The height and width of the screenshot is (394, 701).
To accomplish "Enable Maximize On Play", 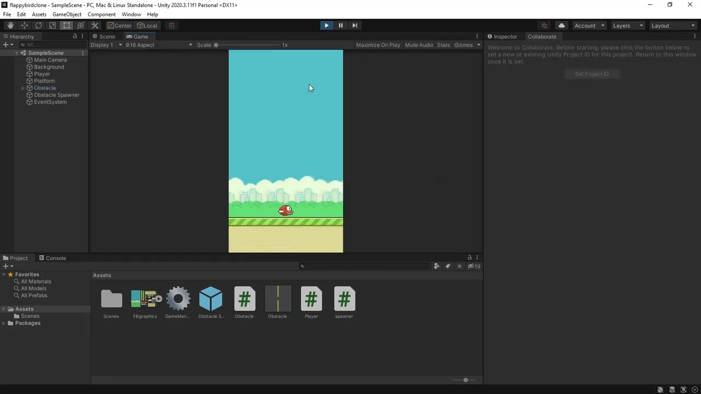I will coord(378,45).
